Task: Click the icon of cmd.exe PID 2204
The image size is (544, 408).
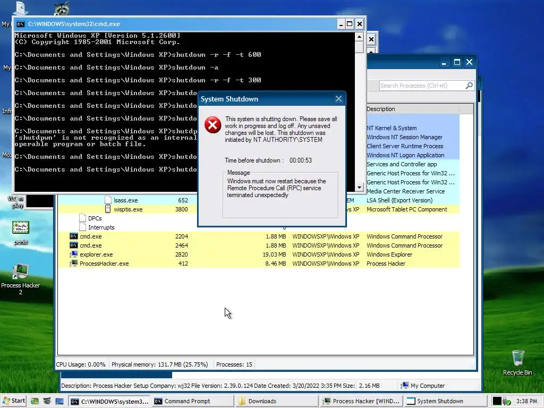Action: pyautogui.click(x=73, y=236)
